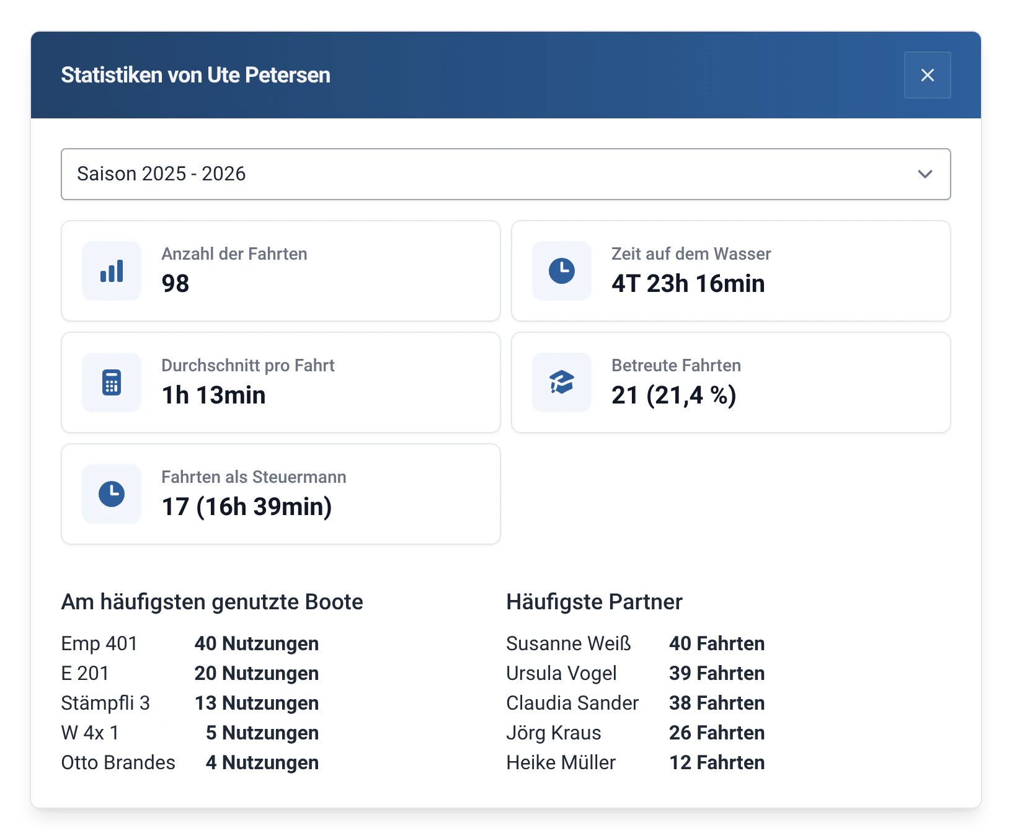1012x838 pixels.
Task: Select partner Ursula Vogel
Action: [561, 673]
